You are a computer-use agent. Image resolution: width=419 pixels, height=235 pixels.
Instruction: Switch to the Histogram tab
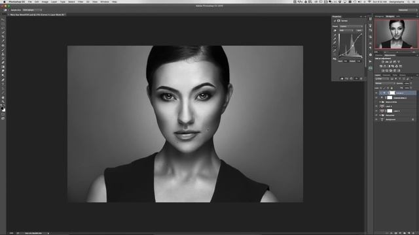click(x=379, y=16)
